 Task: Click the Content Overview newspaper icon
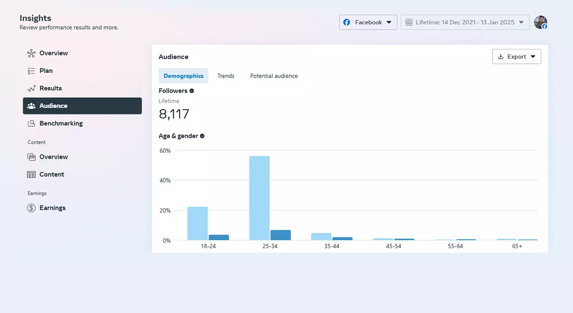(32, 157)
